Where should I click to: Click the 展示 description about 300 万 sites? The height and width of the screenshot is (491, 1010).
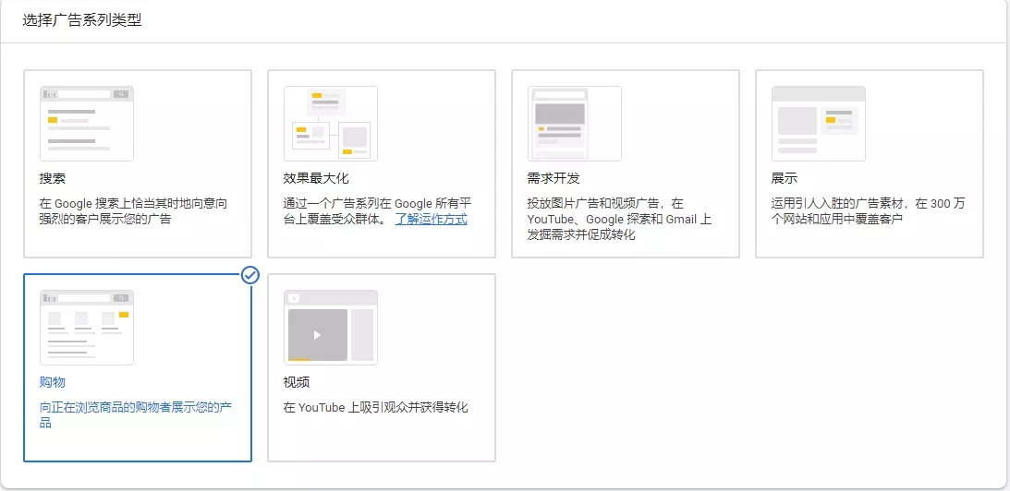[x=869, y=211]
